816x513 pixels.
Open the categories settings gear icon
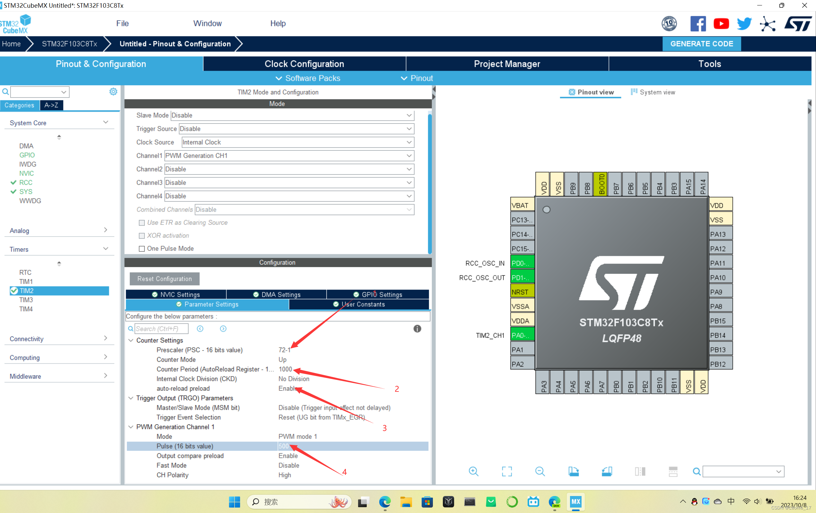click(113, 92)
